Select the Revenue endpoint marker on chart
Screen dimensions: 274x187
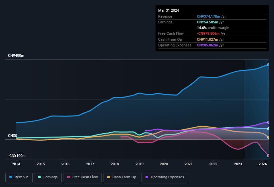click(x=268, y=65)
